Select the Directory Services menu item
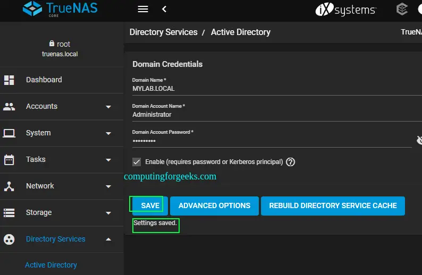The image size is (422, 275). (62, 239)
